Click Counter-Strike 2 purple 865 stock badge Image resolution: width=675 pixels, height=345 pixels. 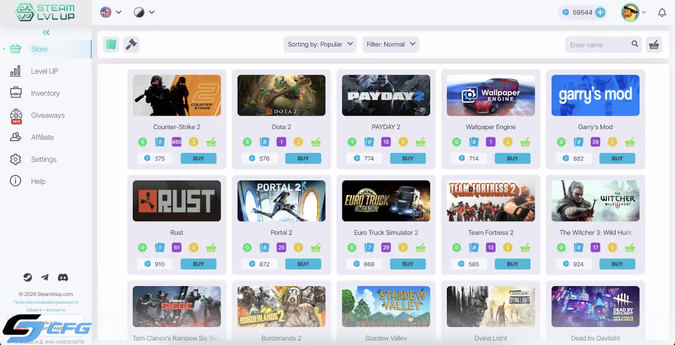coord(177,142)
